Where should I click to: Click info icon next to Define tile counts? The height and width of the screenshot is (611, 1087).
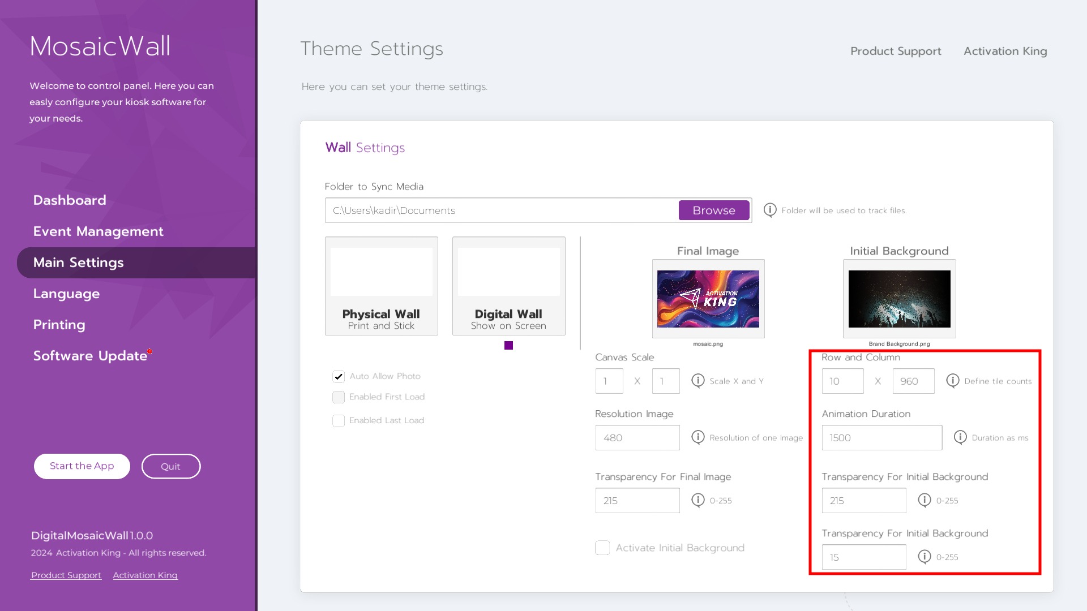click(x=953, y=381)
